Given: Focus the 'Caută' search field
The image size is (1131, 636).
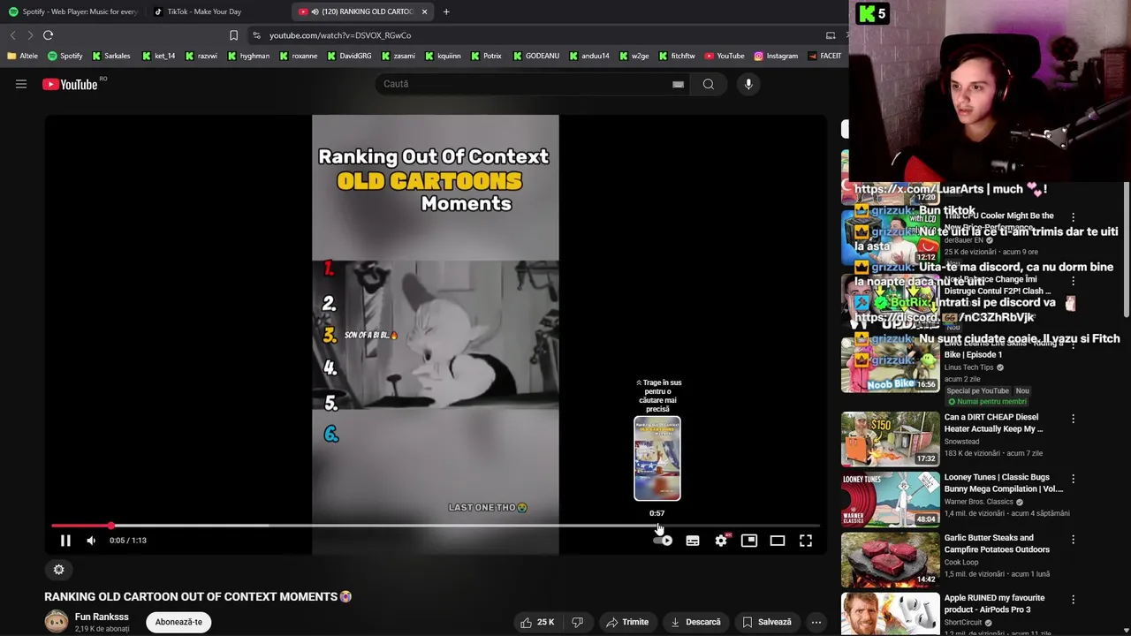Looking at the screenshot, I should coord(526,84).
